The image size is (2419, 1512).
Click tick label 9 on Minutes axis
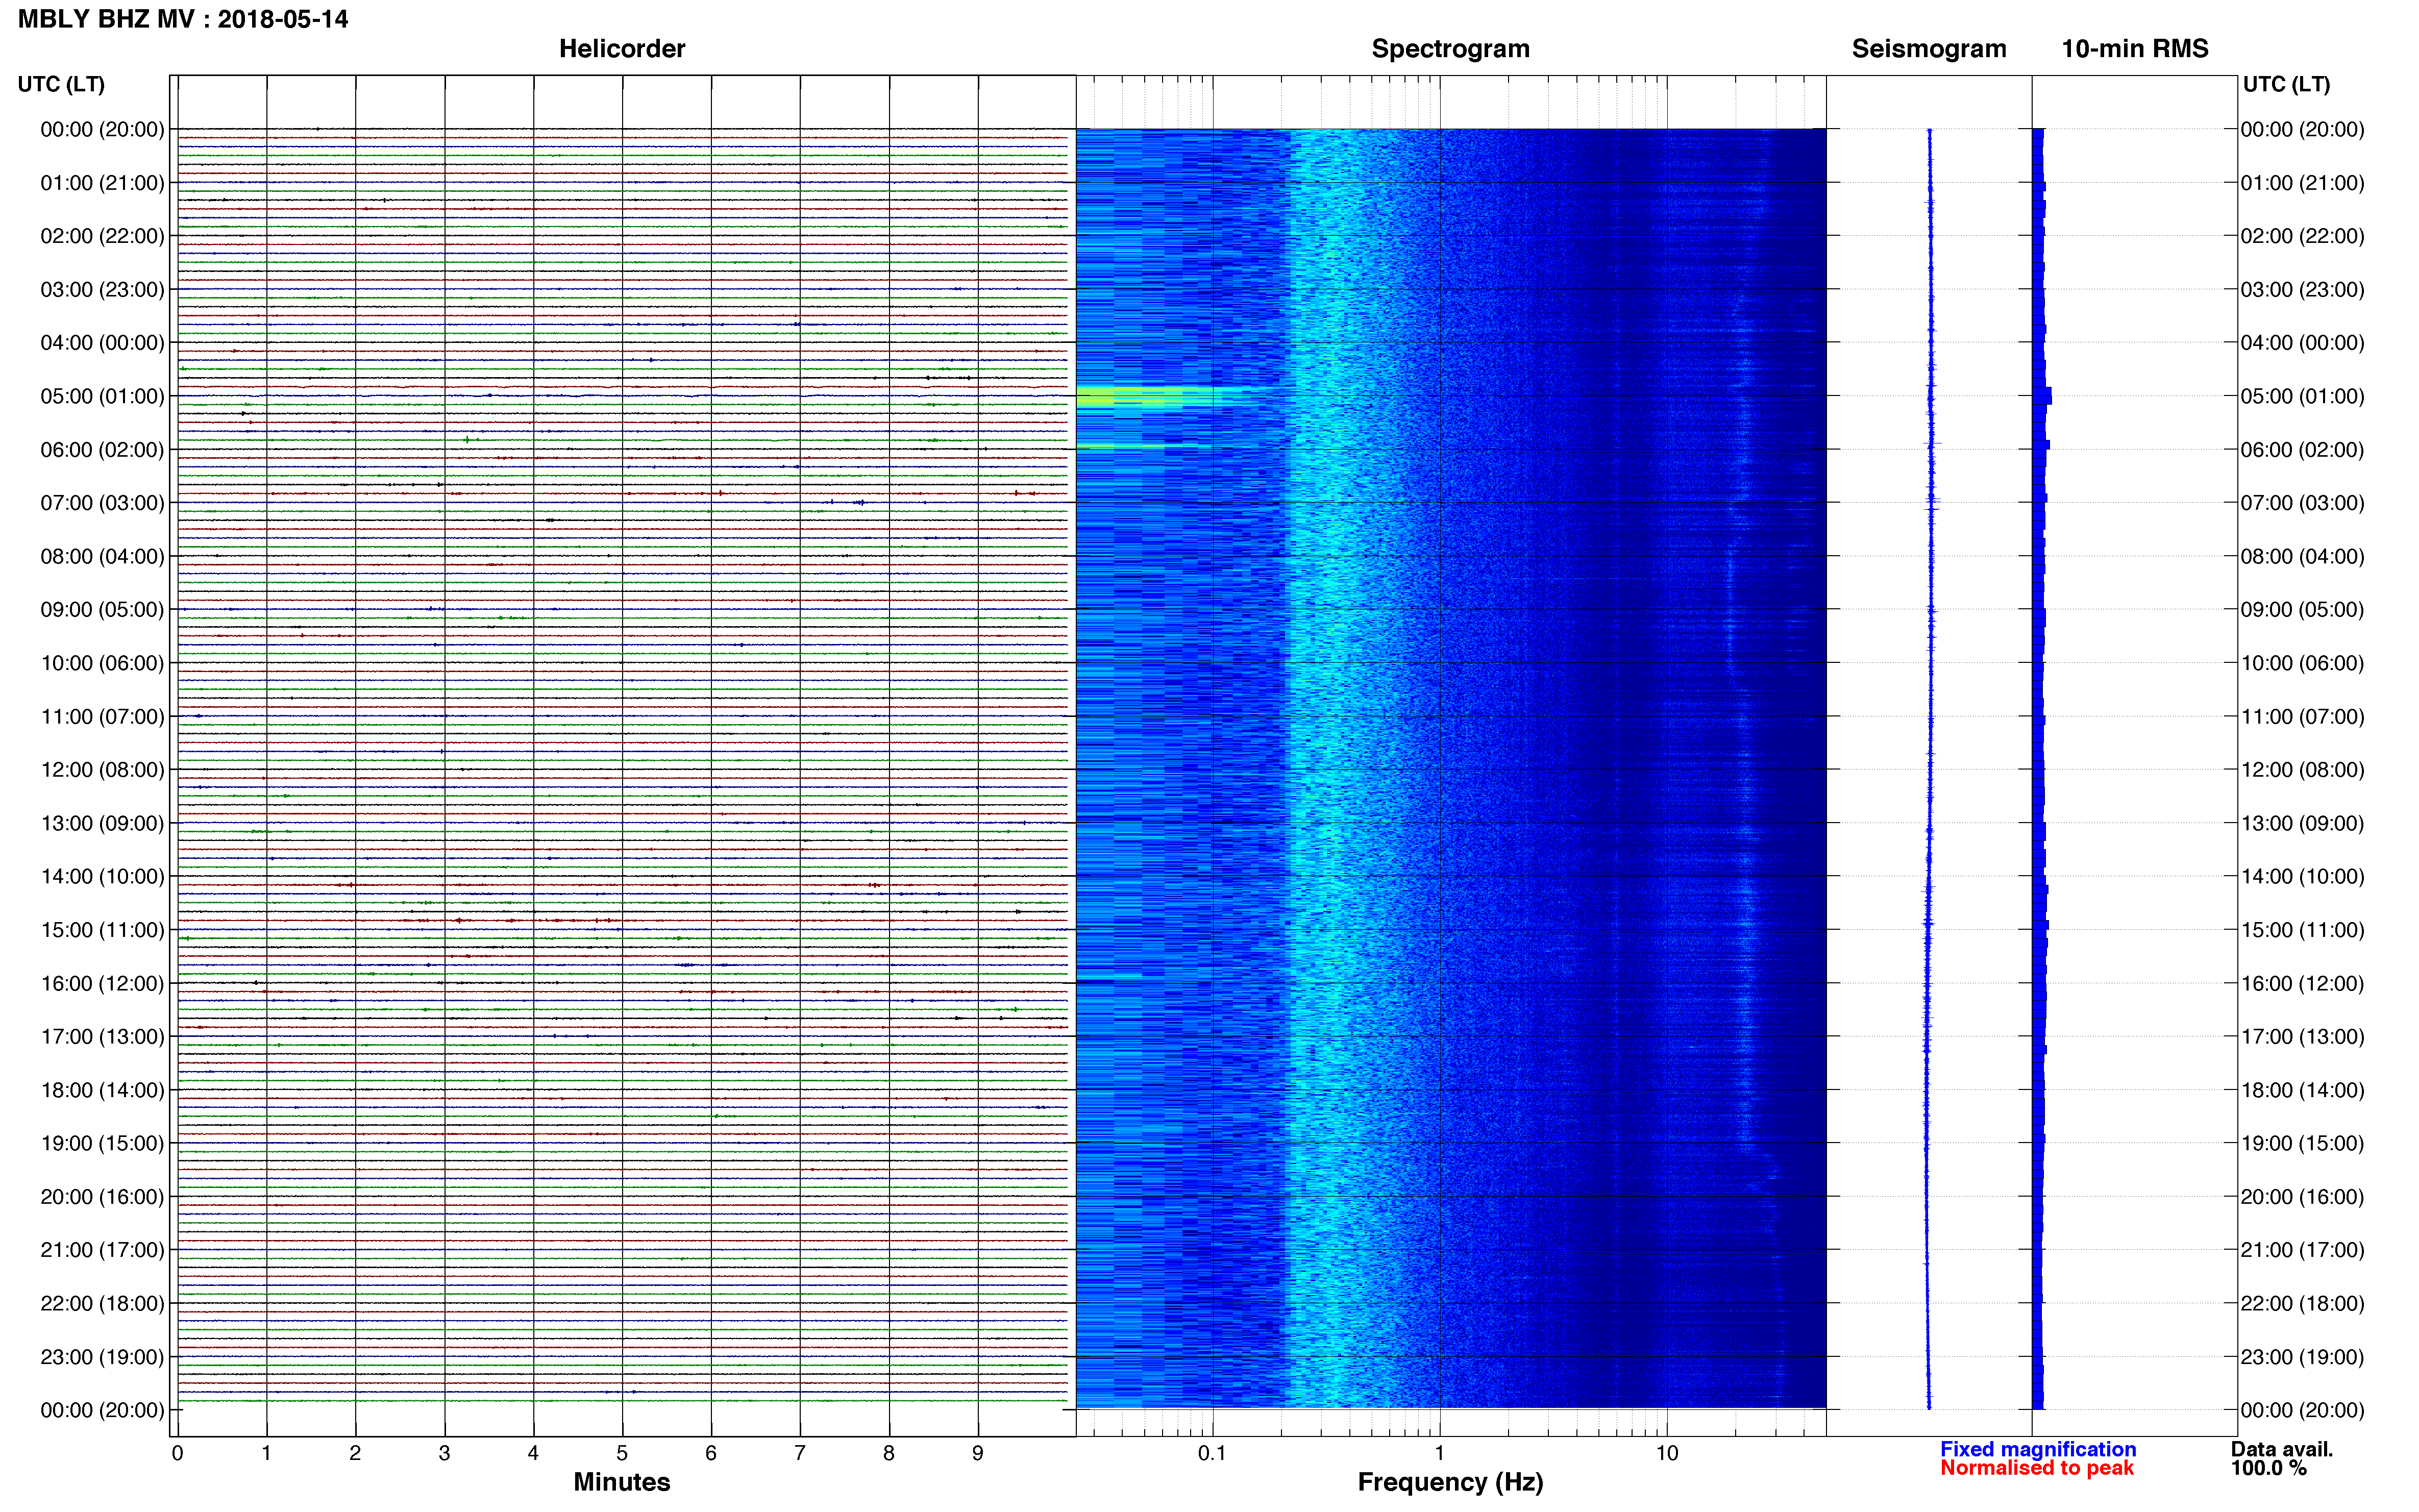click(978, 1454)
